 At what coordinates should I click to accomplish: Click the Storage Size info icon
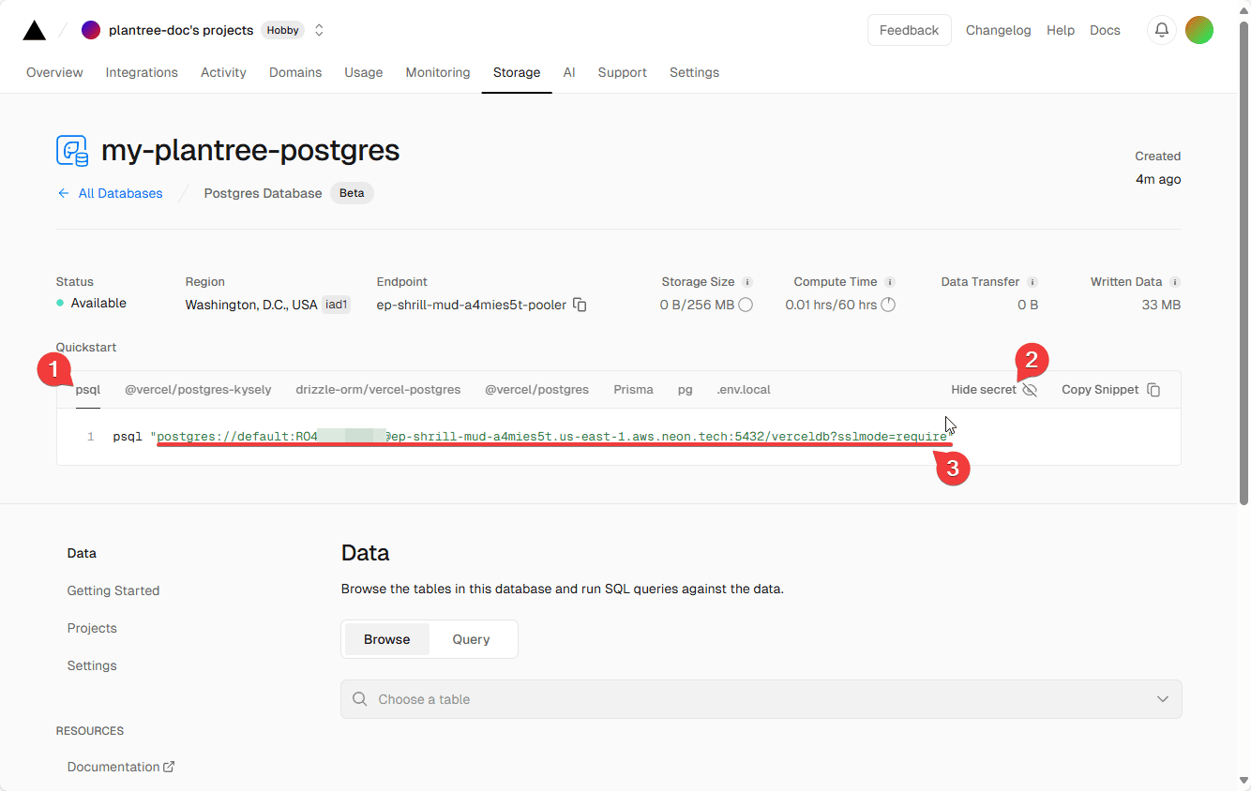pyautogui.click(x=747, y=281)
